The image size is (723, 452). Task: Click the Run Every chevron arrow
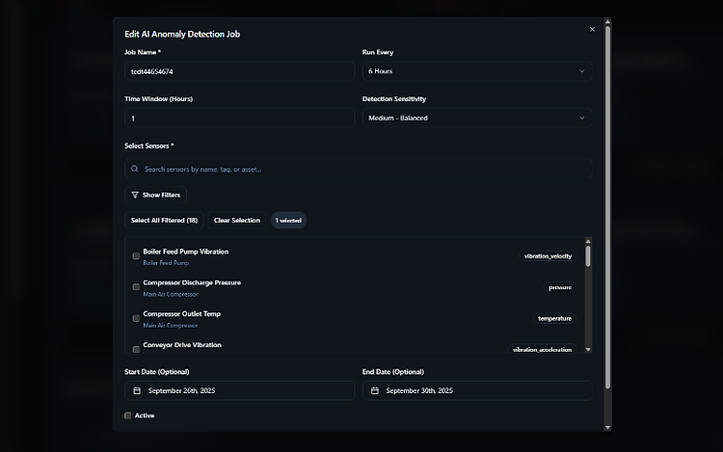click(582, 71)
